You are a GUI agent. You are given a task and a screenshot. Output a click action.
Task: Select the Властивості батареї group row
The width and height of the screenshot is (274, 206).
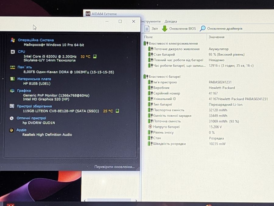[x=162, y=77]
